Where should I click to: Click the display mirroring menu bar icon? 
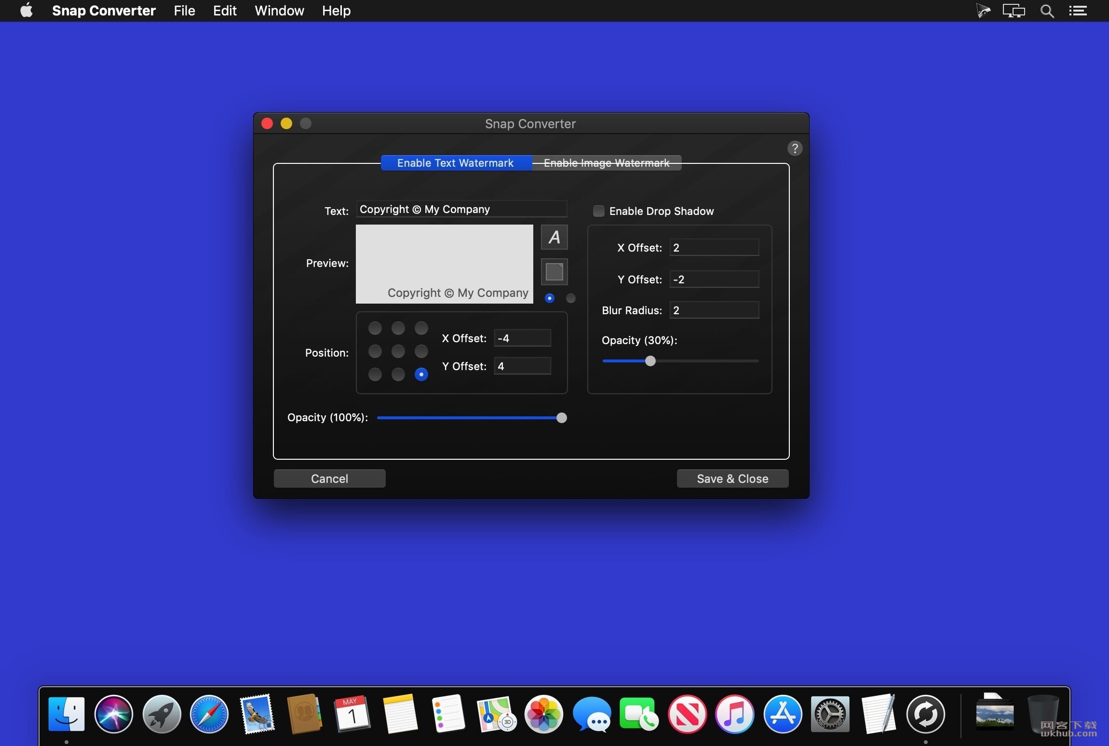(x=1014, y=11)
